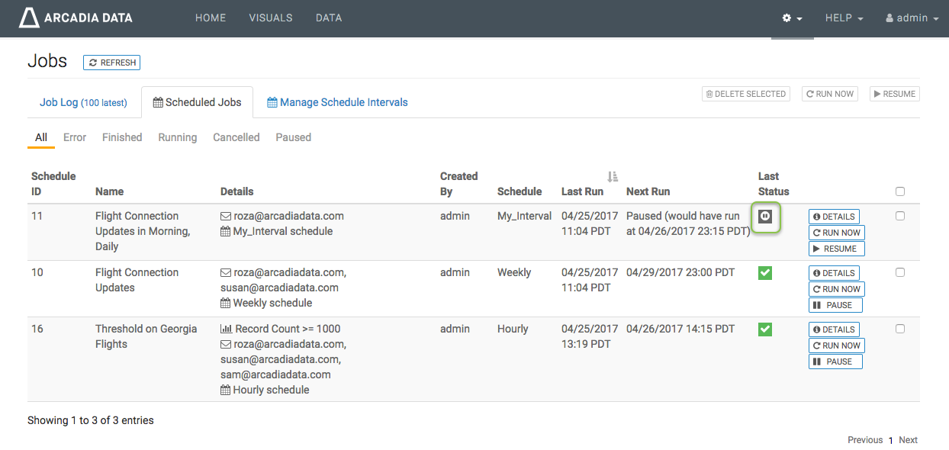Open the admin user dropdown
The image size is (949, 450).
912,18
